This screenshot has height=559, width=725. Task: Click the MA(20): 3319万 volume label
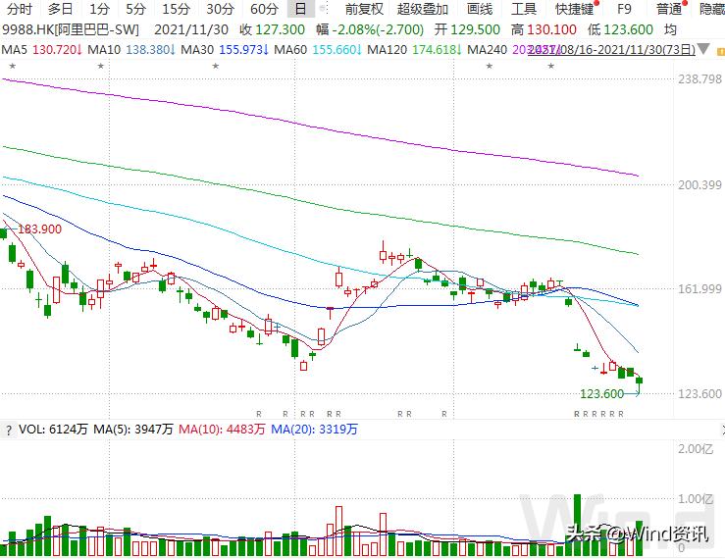coord(314,430)
